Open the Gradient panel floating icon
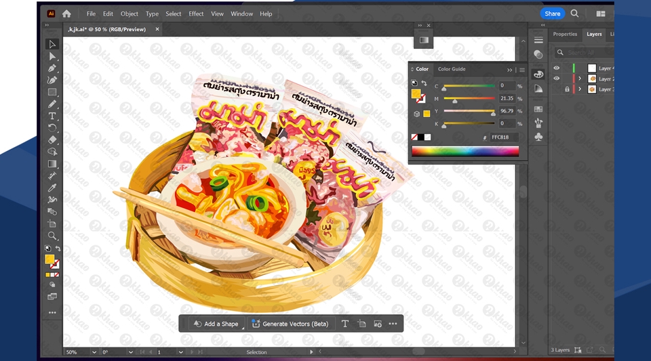The width and height of the screenshot is (651, 361). pyautogui.click(x=423, y=40)
